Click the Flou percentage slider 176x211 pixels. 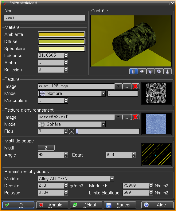[x=107, y=131]
